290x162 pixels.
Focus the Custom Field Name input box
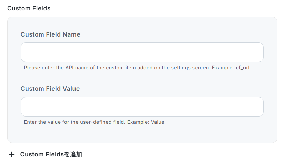(142, 52)
